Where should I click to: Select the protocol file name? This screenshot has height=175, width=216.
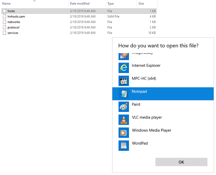(x=13, y=28)
